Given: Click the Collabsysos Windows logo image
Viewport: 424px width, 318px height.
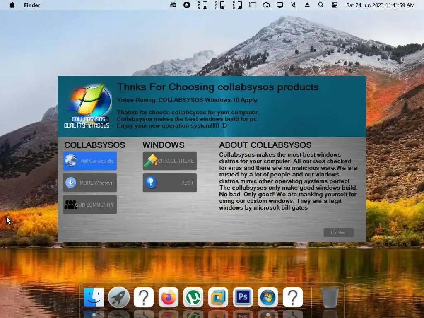Looking at the screenshot, I should (x=88, y=106).
